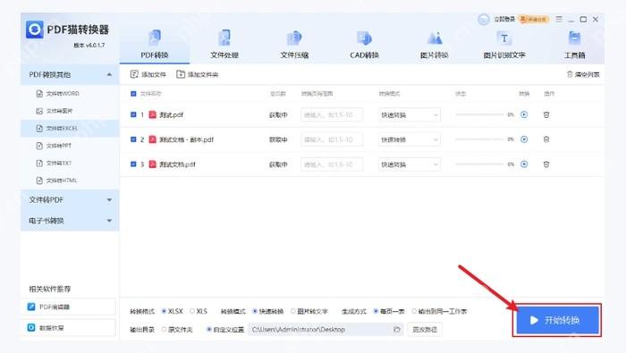626x353 pixels.
Task: Switch to the 图片识别文字 tab
Action: [504, 45]
